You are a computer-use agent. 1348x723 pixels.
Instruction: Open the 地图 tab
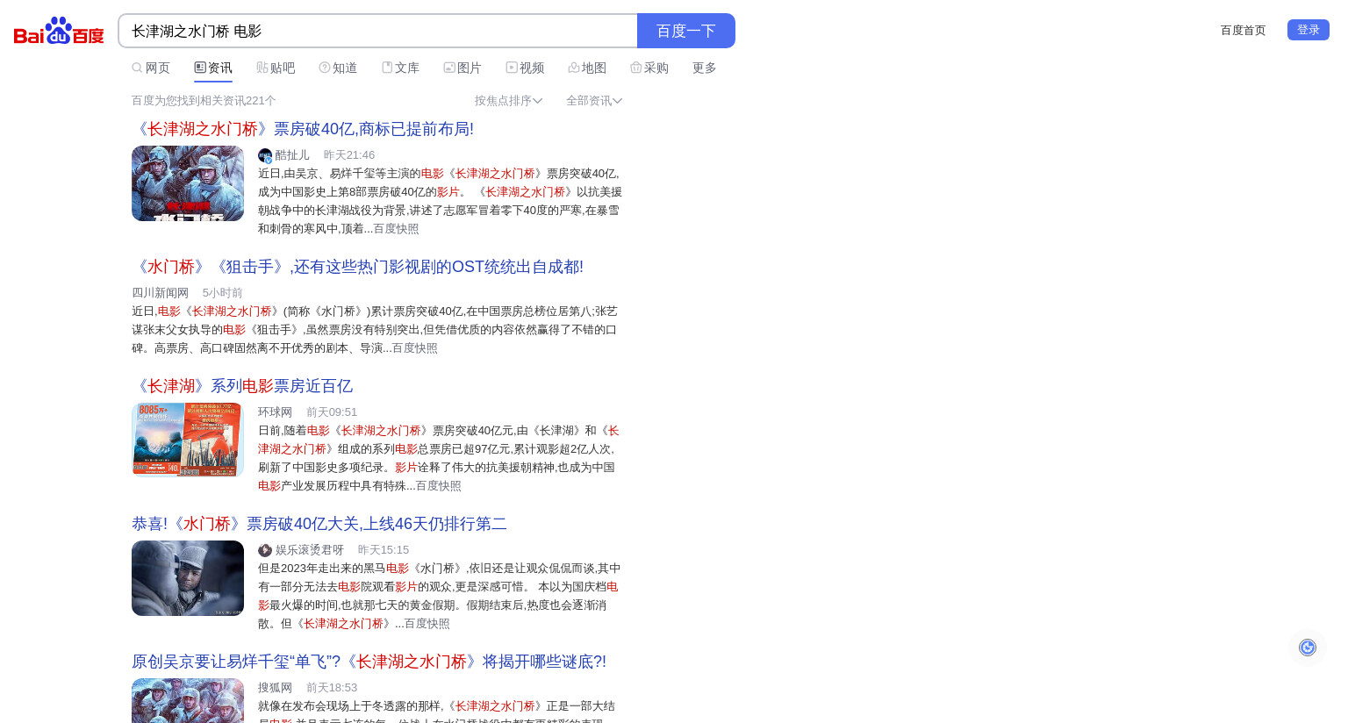tap(587, 68)
